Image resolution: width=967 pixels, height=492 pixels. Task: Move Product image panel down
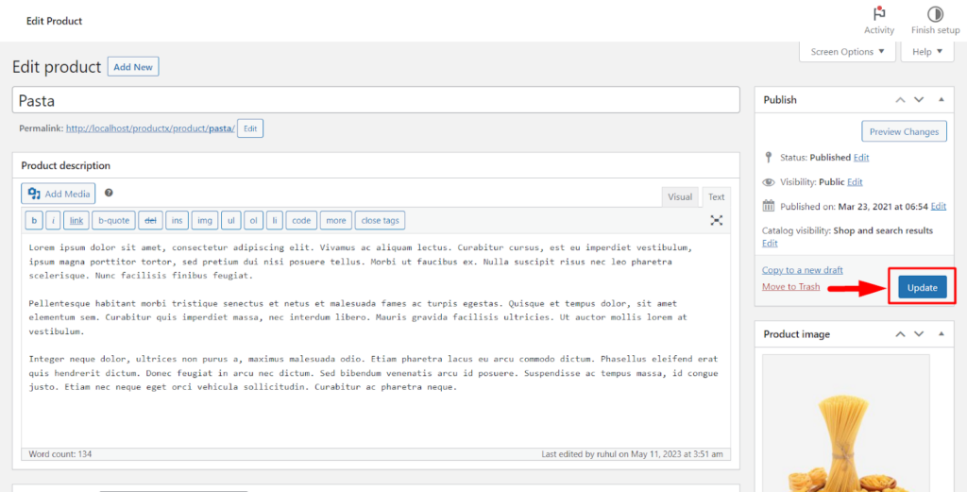[x=919, y=334]
